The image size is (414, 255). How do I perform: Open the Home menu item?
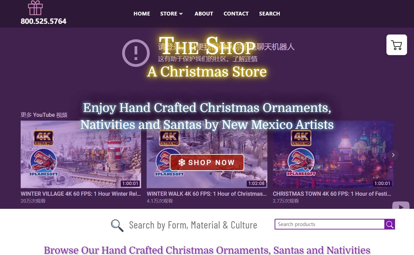coord(142,14)
